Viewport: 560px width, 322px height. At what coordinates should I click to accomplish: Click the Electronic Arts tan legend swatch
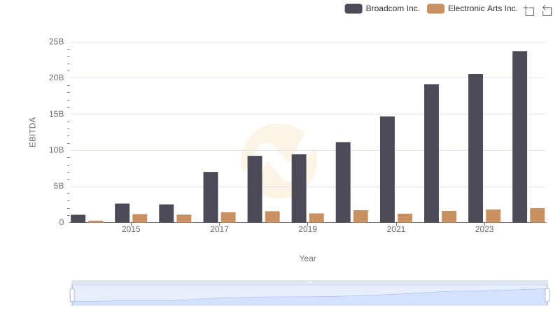coord(435,8)
